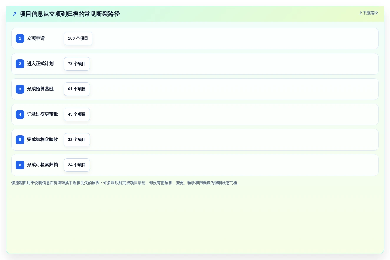Select the 32 个项目 chip

pos(77,140)
